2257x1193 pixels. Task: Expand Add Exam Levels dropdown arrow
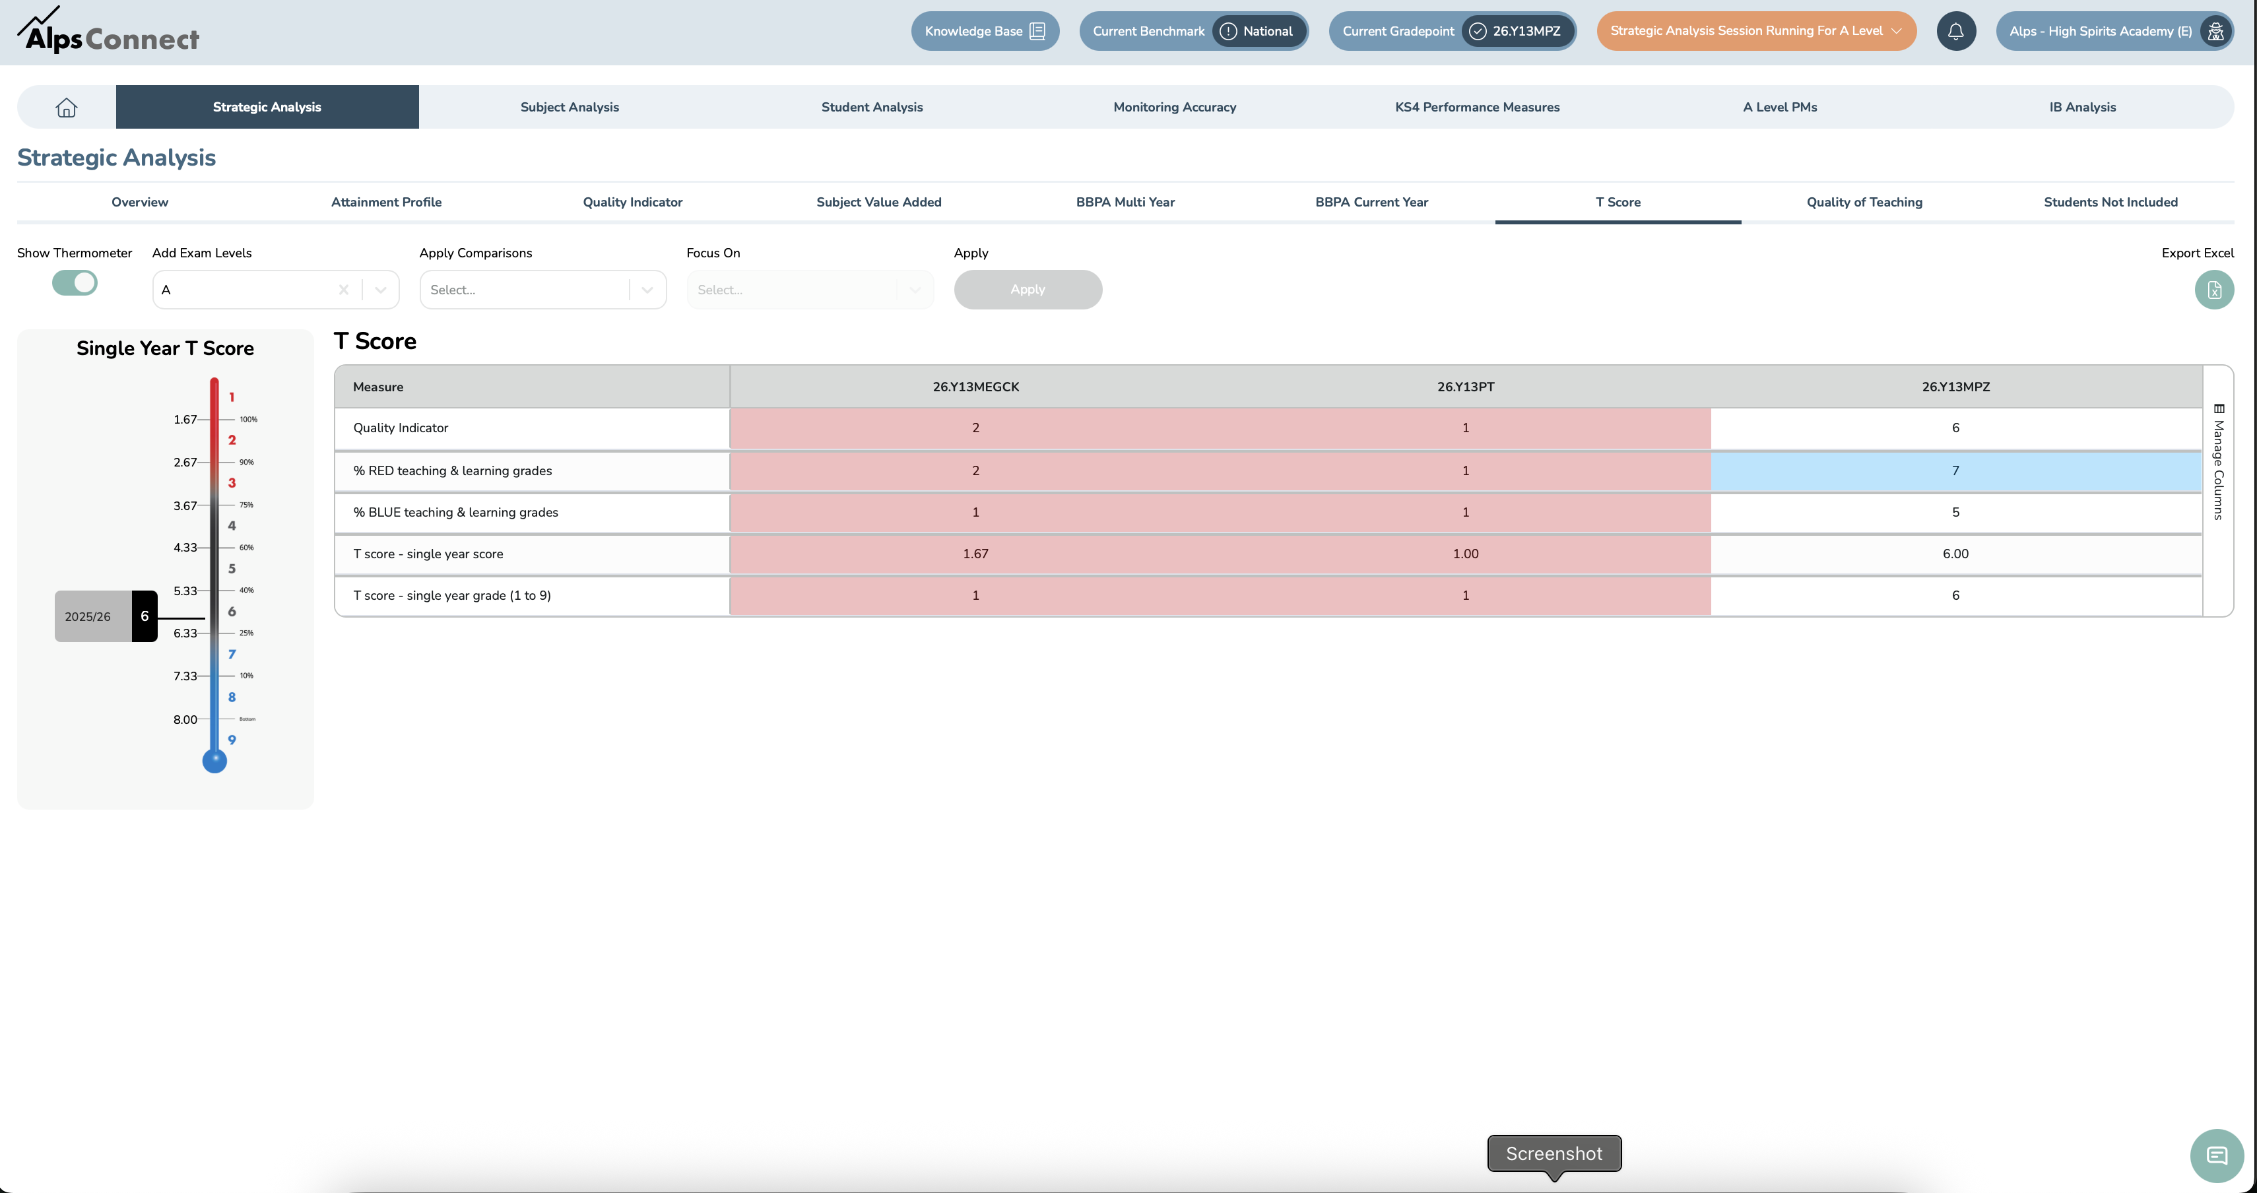pos(381,290)
